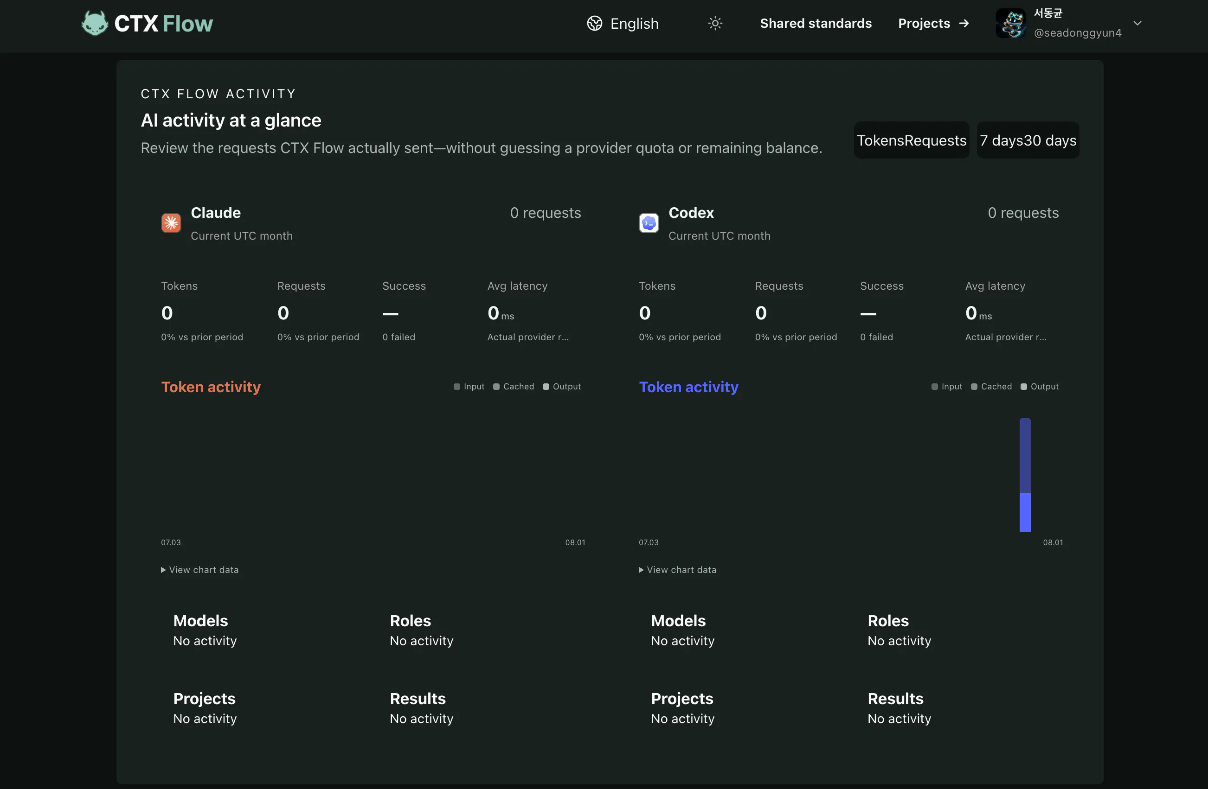1208x789 pixels.
Task: Open the account dropdown chevron
Action: [x=1137, y=23]
